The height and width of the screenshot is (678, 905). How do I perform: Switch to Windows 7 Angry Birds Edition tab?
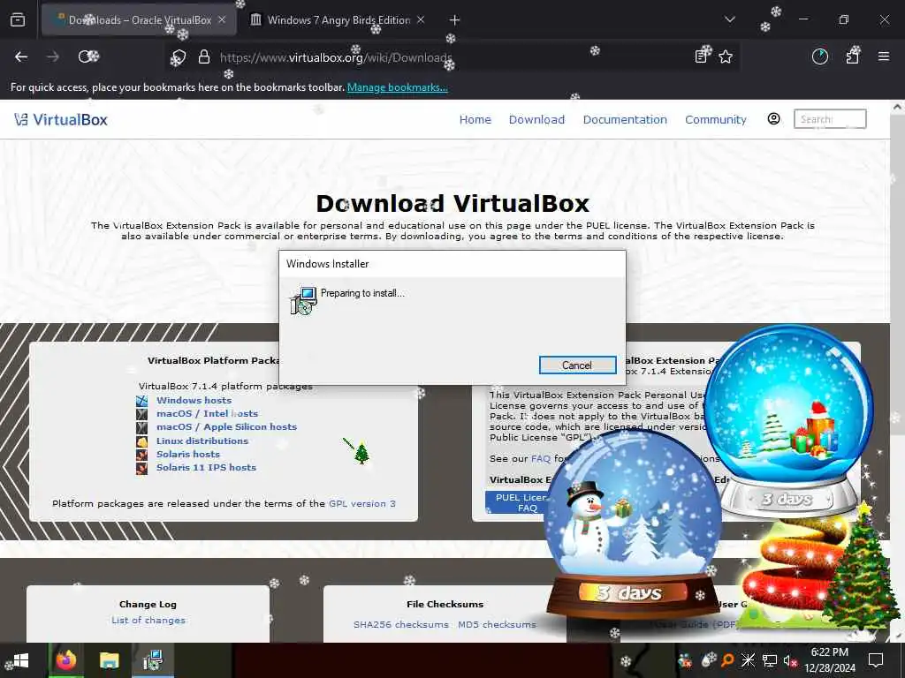338,20
